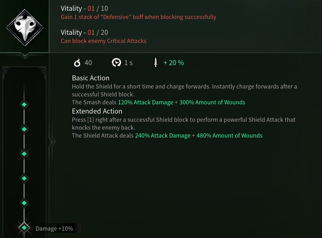Select the masked-face skill emblem icon
This screenshot has height=238, width=322.
(25, 28)
